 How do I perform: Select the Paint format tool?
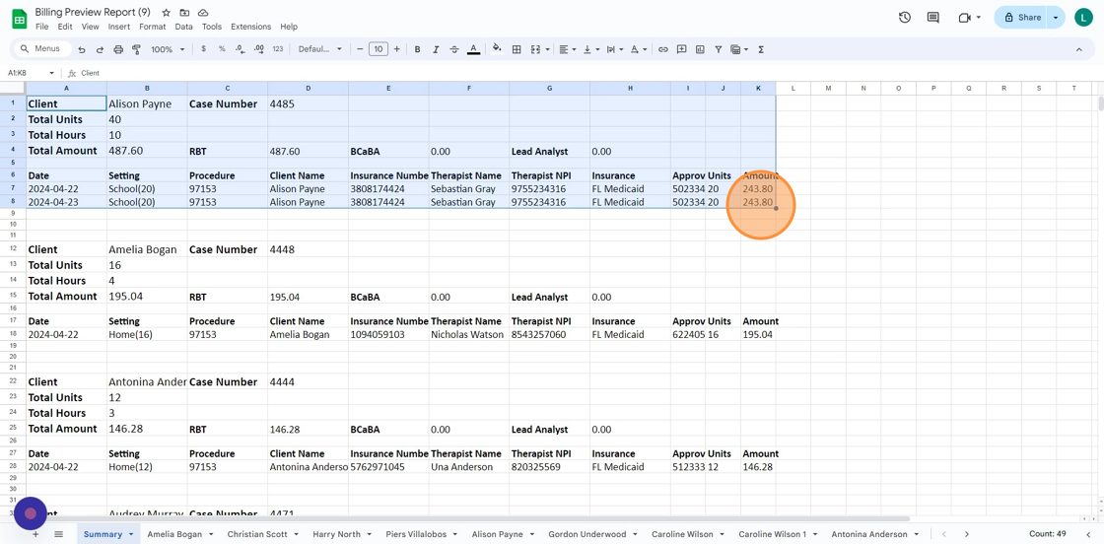[137, 49]
